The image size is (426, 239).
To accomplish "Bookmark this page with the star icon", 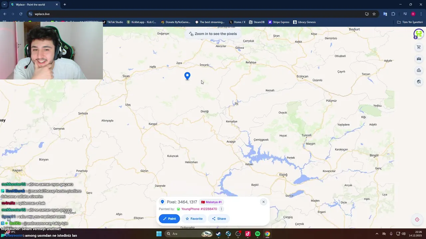I will point(374,14).
